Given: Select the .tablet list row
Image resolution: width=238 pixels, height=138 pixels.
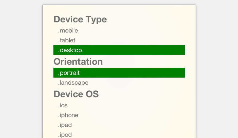Looking at the screenshot, I should 119,40.
